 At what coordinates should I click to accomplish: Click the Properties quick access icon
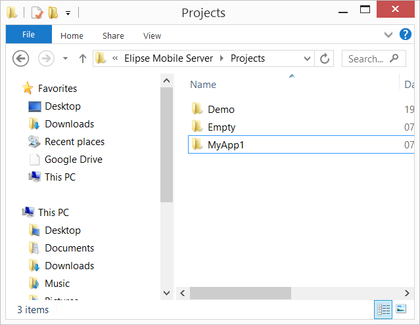pos(37,13)
